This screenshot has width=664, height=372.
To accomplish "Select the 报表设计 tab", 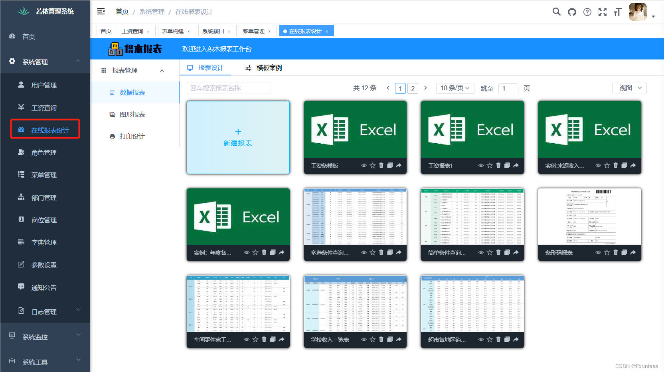I will pyautogui.click(x=206, y=68).
